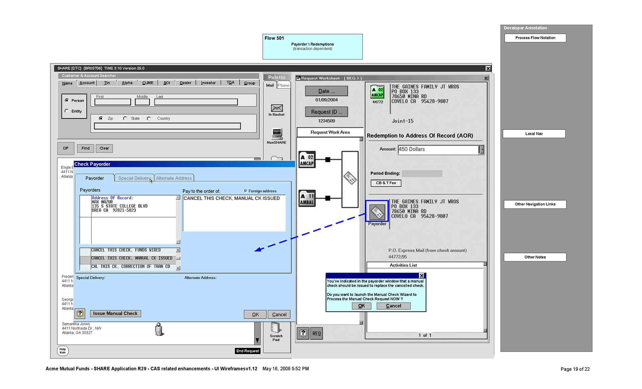The image size is (642, 389).
Task: Select the AMCAP 02 folder in work area
Action: 307,160
